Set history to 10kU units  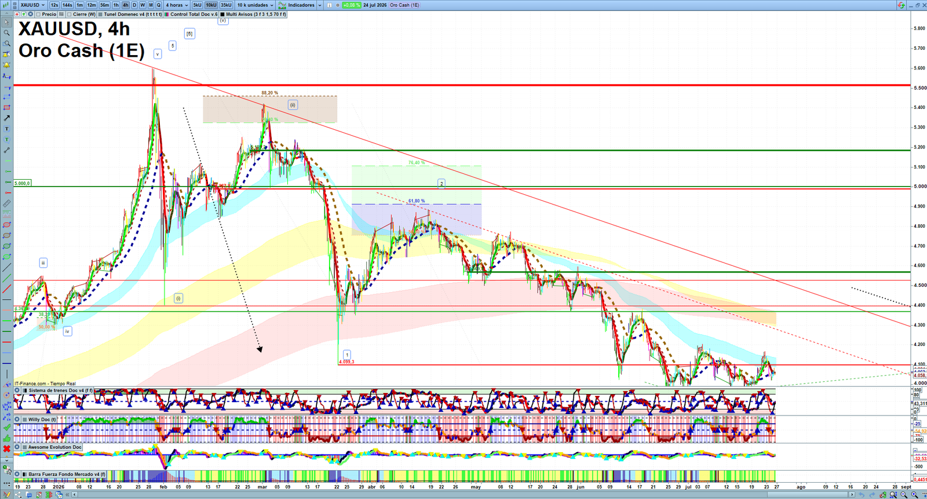(211, 5)
